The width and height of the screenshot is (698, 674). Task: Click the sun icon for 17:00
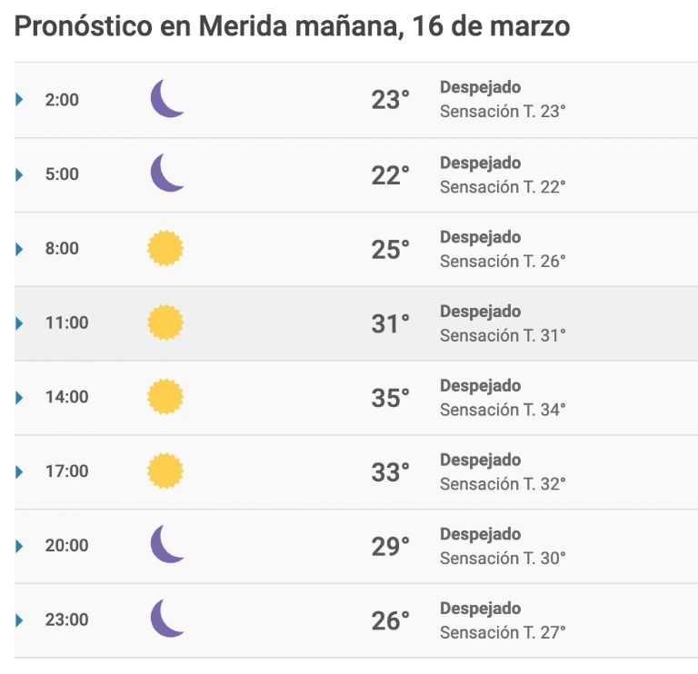click(165, 471)
